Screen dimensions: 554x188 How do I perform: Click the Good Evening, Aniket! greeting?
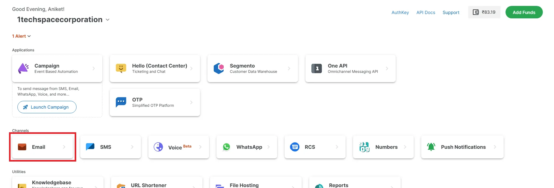click(x=38, y=9)
